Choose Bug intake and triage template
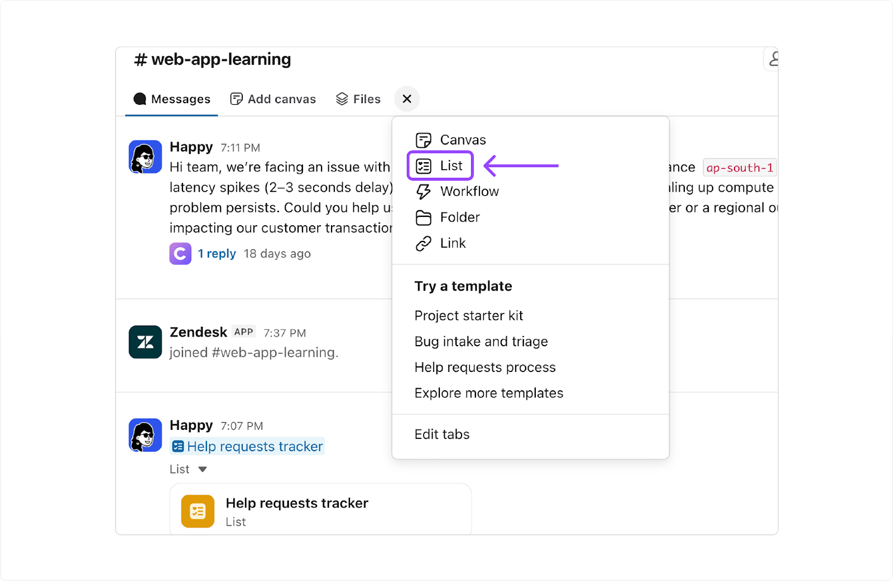 (x=481, y=341)
